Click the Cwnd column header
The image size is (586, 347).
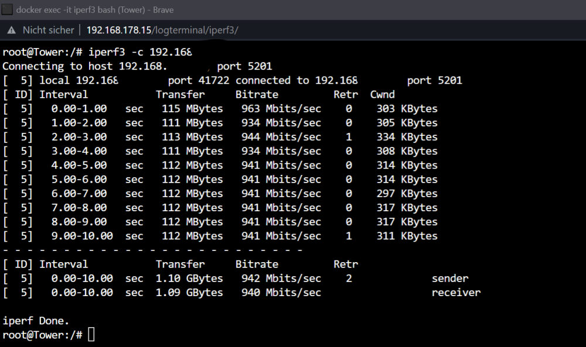click(382, 95)
